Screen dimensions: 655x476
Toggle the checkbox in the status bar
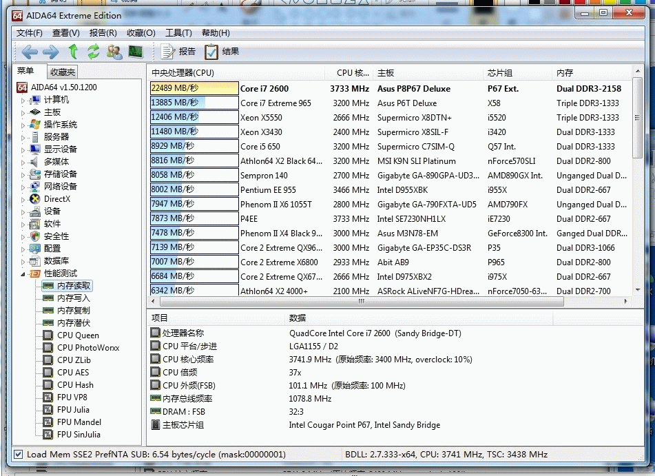click(x=19, y=455)
